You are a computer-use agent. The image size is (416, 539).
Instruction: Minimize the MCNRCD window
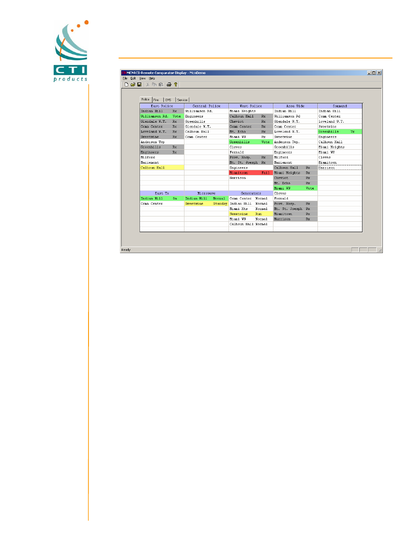[x=369, y=73]
